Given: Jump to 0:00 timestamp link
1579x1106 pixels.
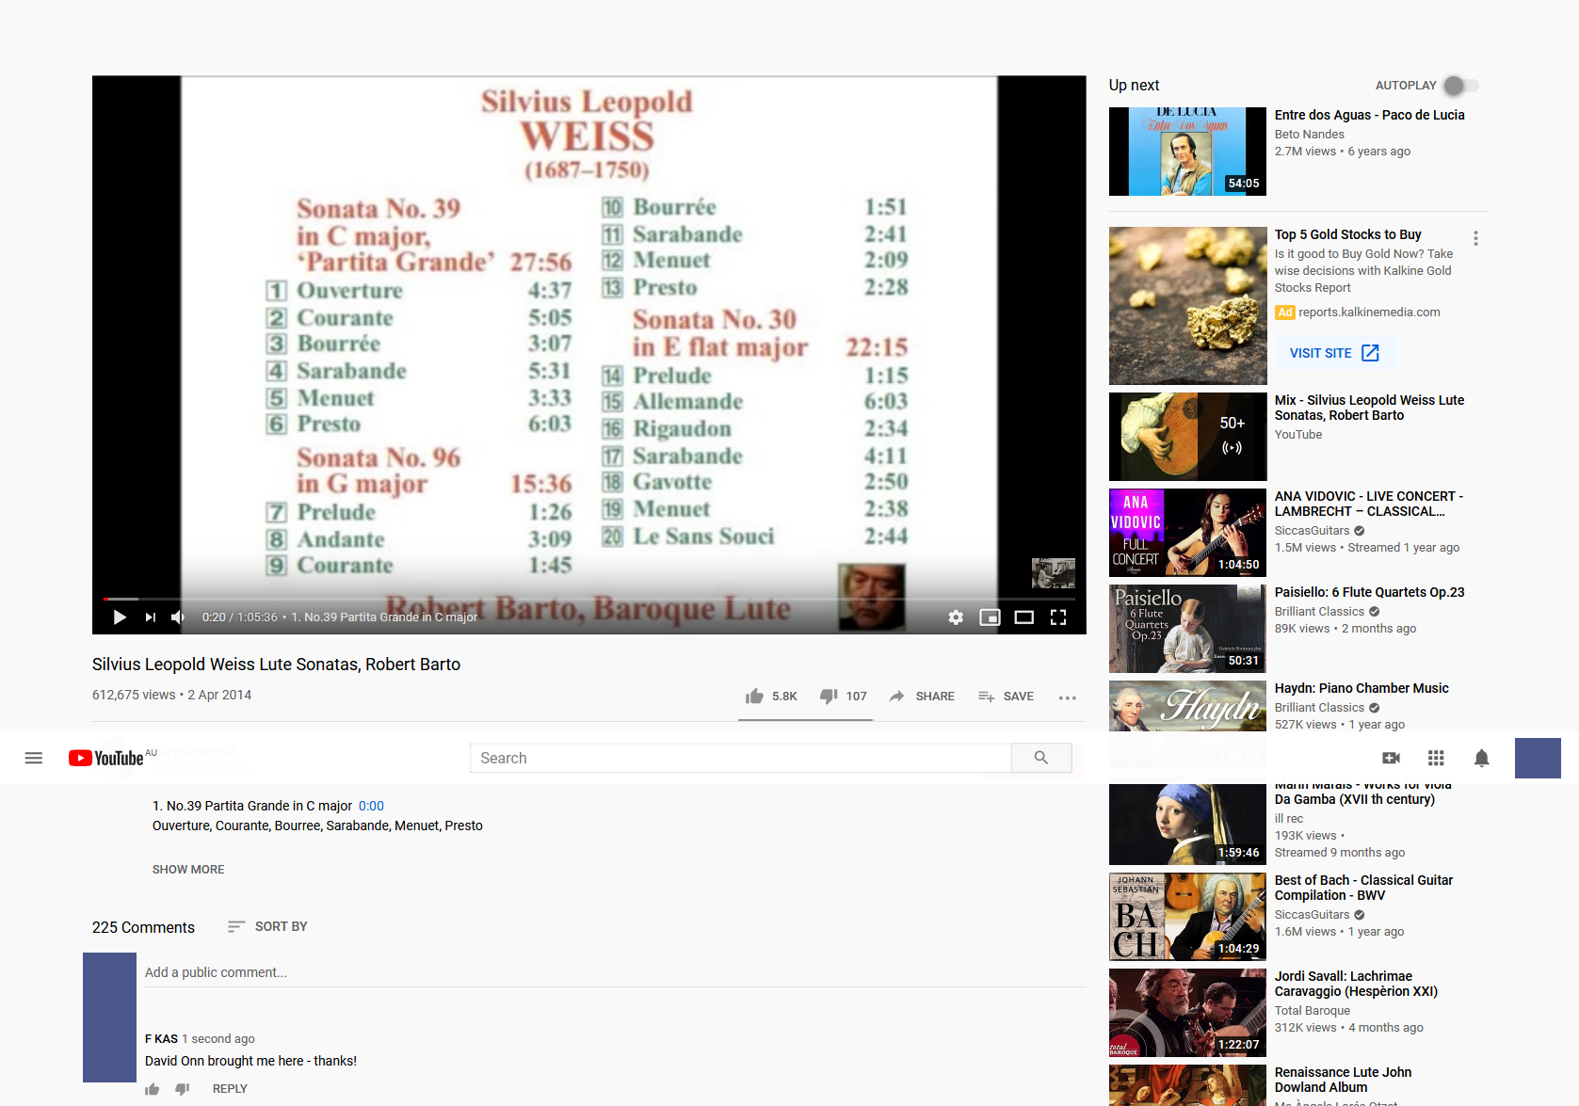Looking at the screenshot, I should 371,806.
